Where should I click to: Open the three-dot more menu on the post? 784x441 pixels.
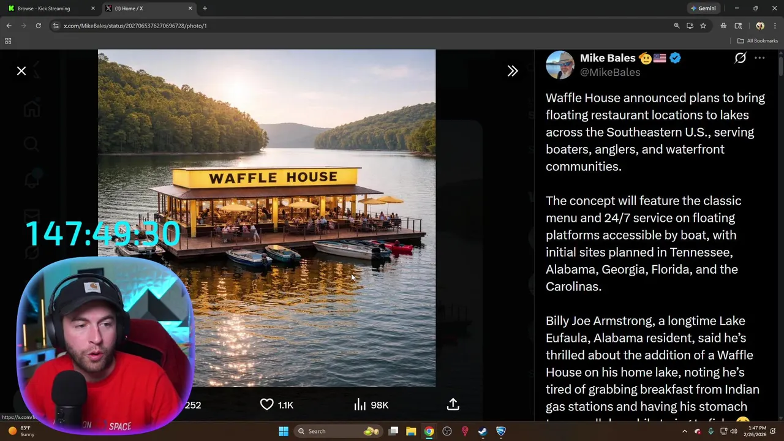(x=759, y=58)
